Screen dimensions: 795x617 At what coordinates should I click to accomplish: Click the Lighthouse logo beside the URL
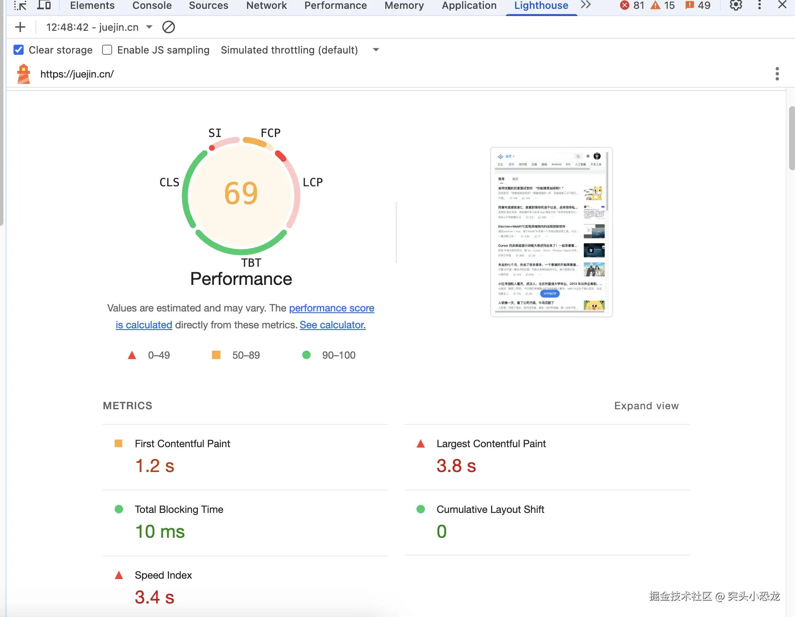(24, 74)
